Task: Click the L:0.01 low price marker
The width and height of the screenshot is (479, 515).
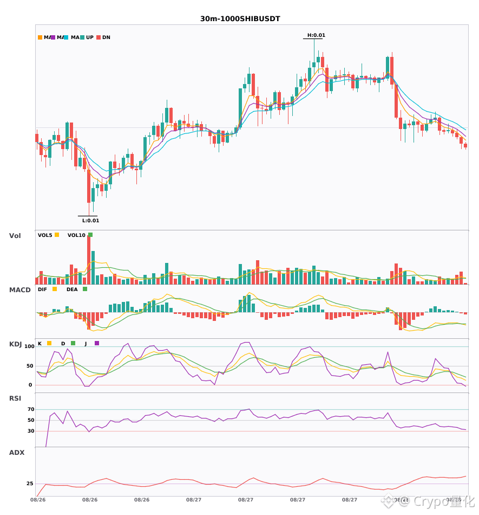Action: pos(90,221)
